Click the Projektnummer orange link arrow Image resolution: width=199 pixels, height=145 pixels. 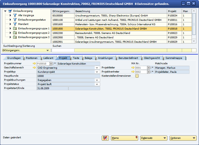pos(35,64)
